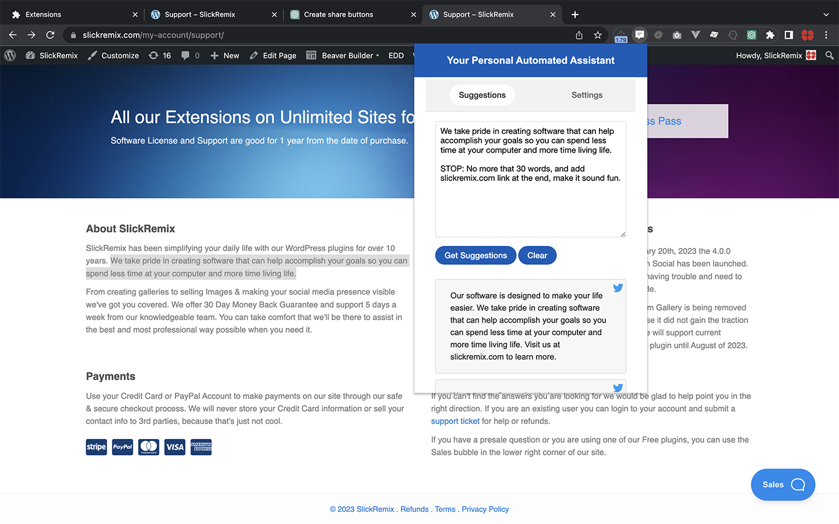Open site search with the magnifying glass icon
The image size is (839, 524).
[x=830, y=55]
